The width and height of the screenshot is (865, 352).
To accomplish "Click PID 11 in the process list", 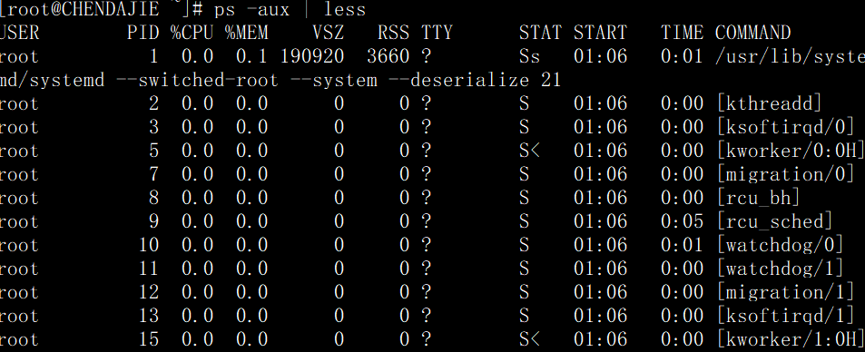I will 148,269.
